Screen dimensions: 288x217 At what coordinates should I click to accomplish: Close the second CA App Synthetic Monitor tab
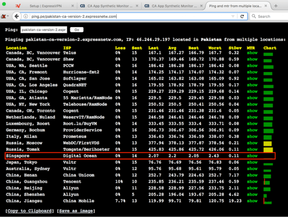tap(201, 6)
